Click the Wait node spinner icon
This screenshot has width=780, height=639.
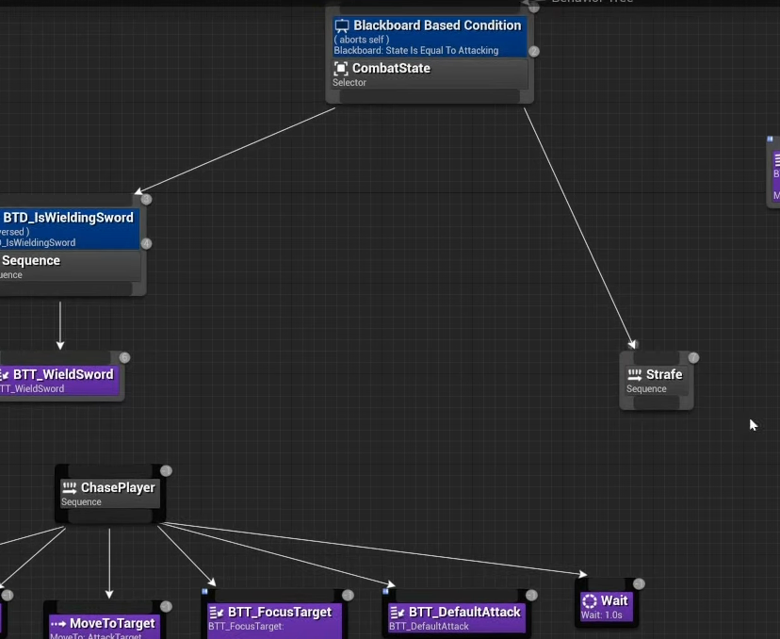pos(590,601)
